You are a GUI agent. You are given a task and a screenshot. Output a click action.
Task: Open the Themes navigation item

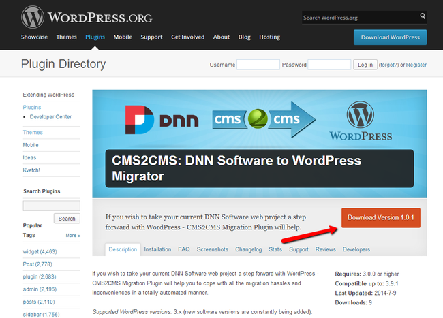(x=66, y=37)
